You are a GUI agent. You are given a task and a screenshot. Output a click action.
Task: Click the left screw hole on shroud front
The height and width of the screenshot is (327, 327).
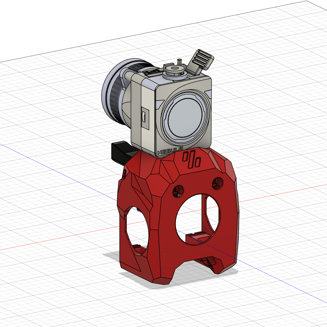[x=178, y=191]
